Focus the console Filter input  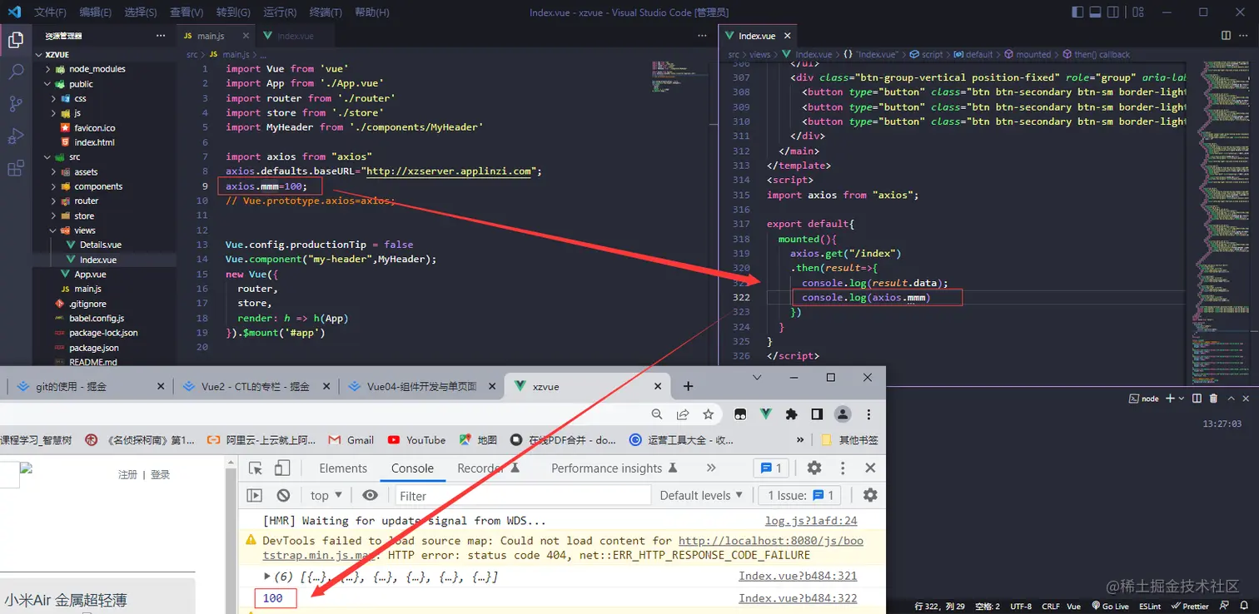click(x=521, y=495)
